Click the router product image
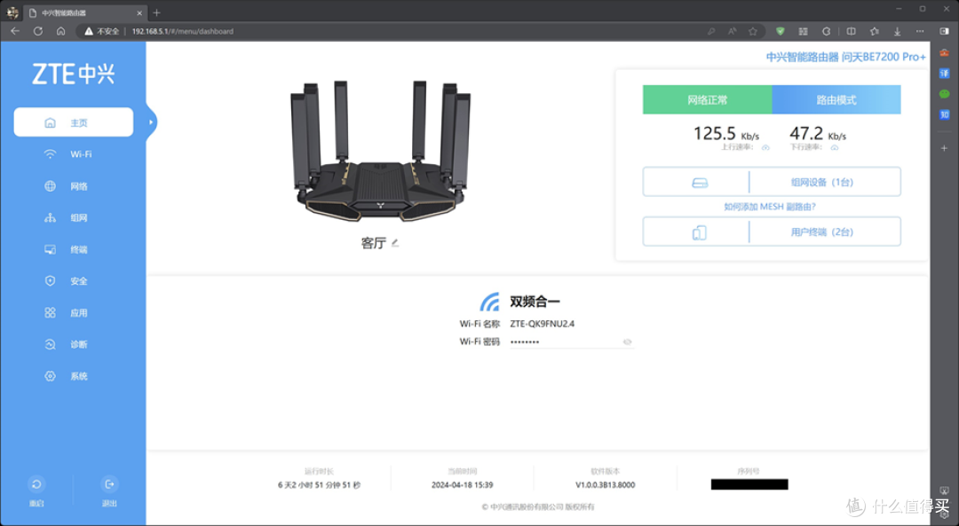The width and height of the screenshot is (959, 526). click(380, 152)
